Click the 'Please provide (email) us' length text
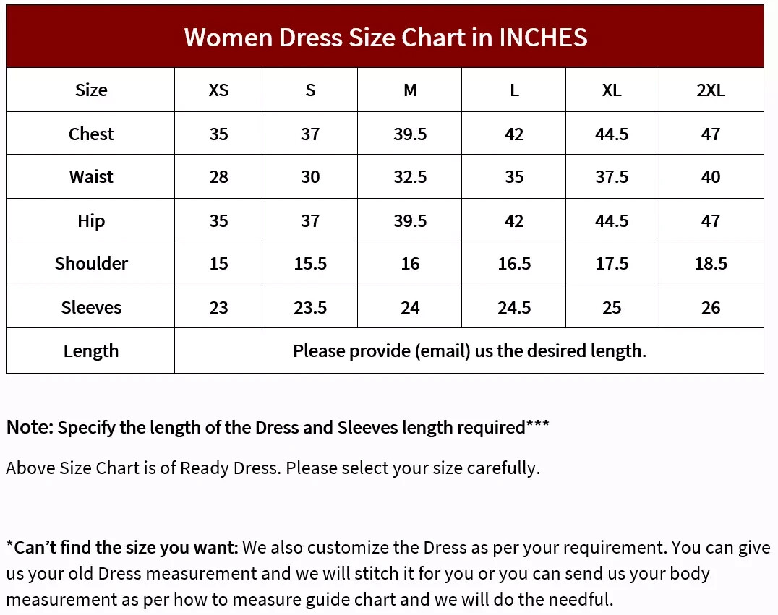This screenshot has width=778, height=615. 393,351
